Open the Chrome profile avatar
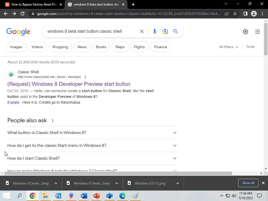Screen dimensions: 268x201 pyautogui.click(x=254, y=14)
